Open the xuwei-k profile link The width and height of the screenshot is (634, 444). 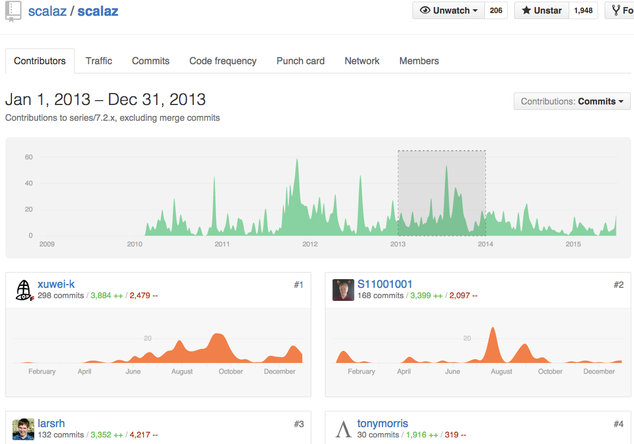(x=56, y=284)
